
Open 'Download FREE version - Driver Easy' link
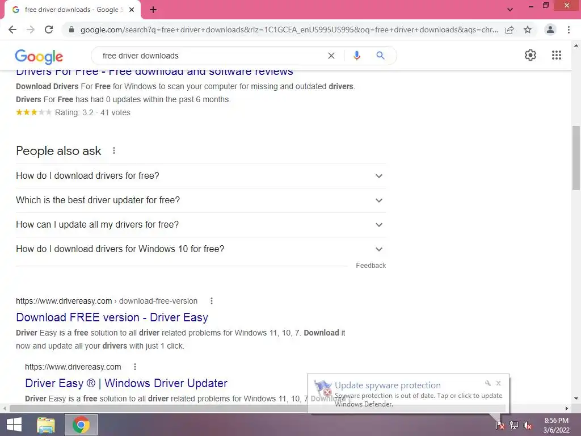point(112,317)
